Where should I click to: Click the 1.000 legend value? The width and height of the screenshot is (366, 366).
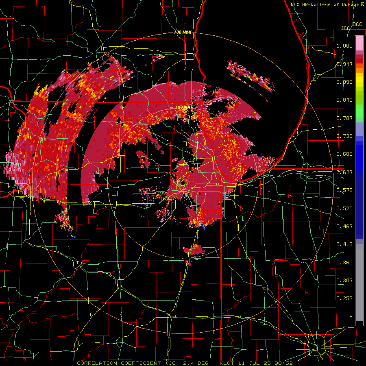point(344,46)
